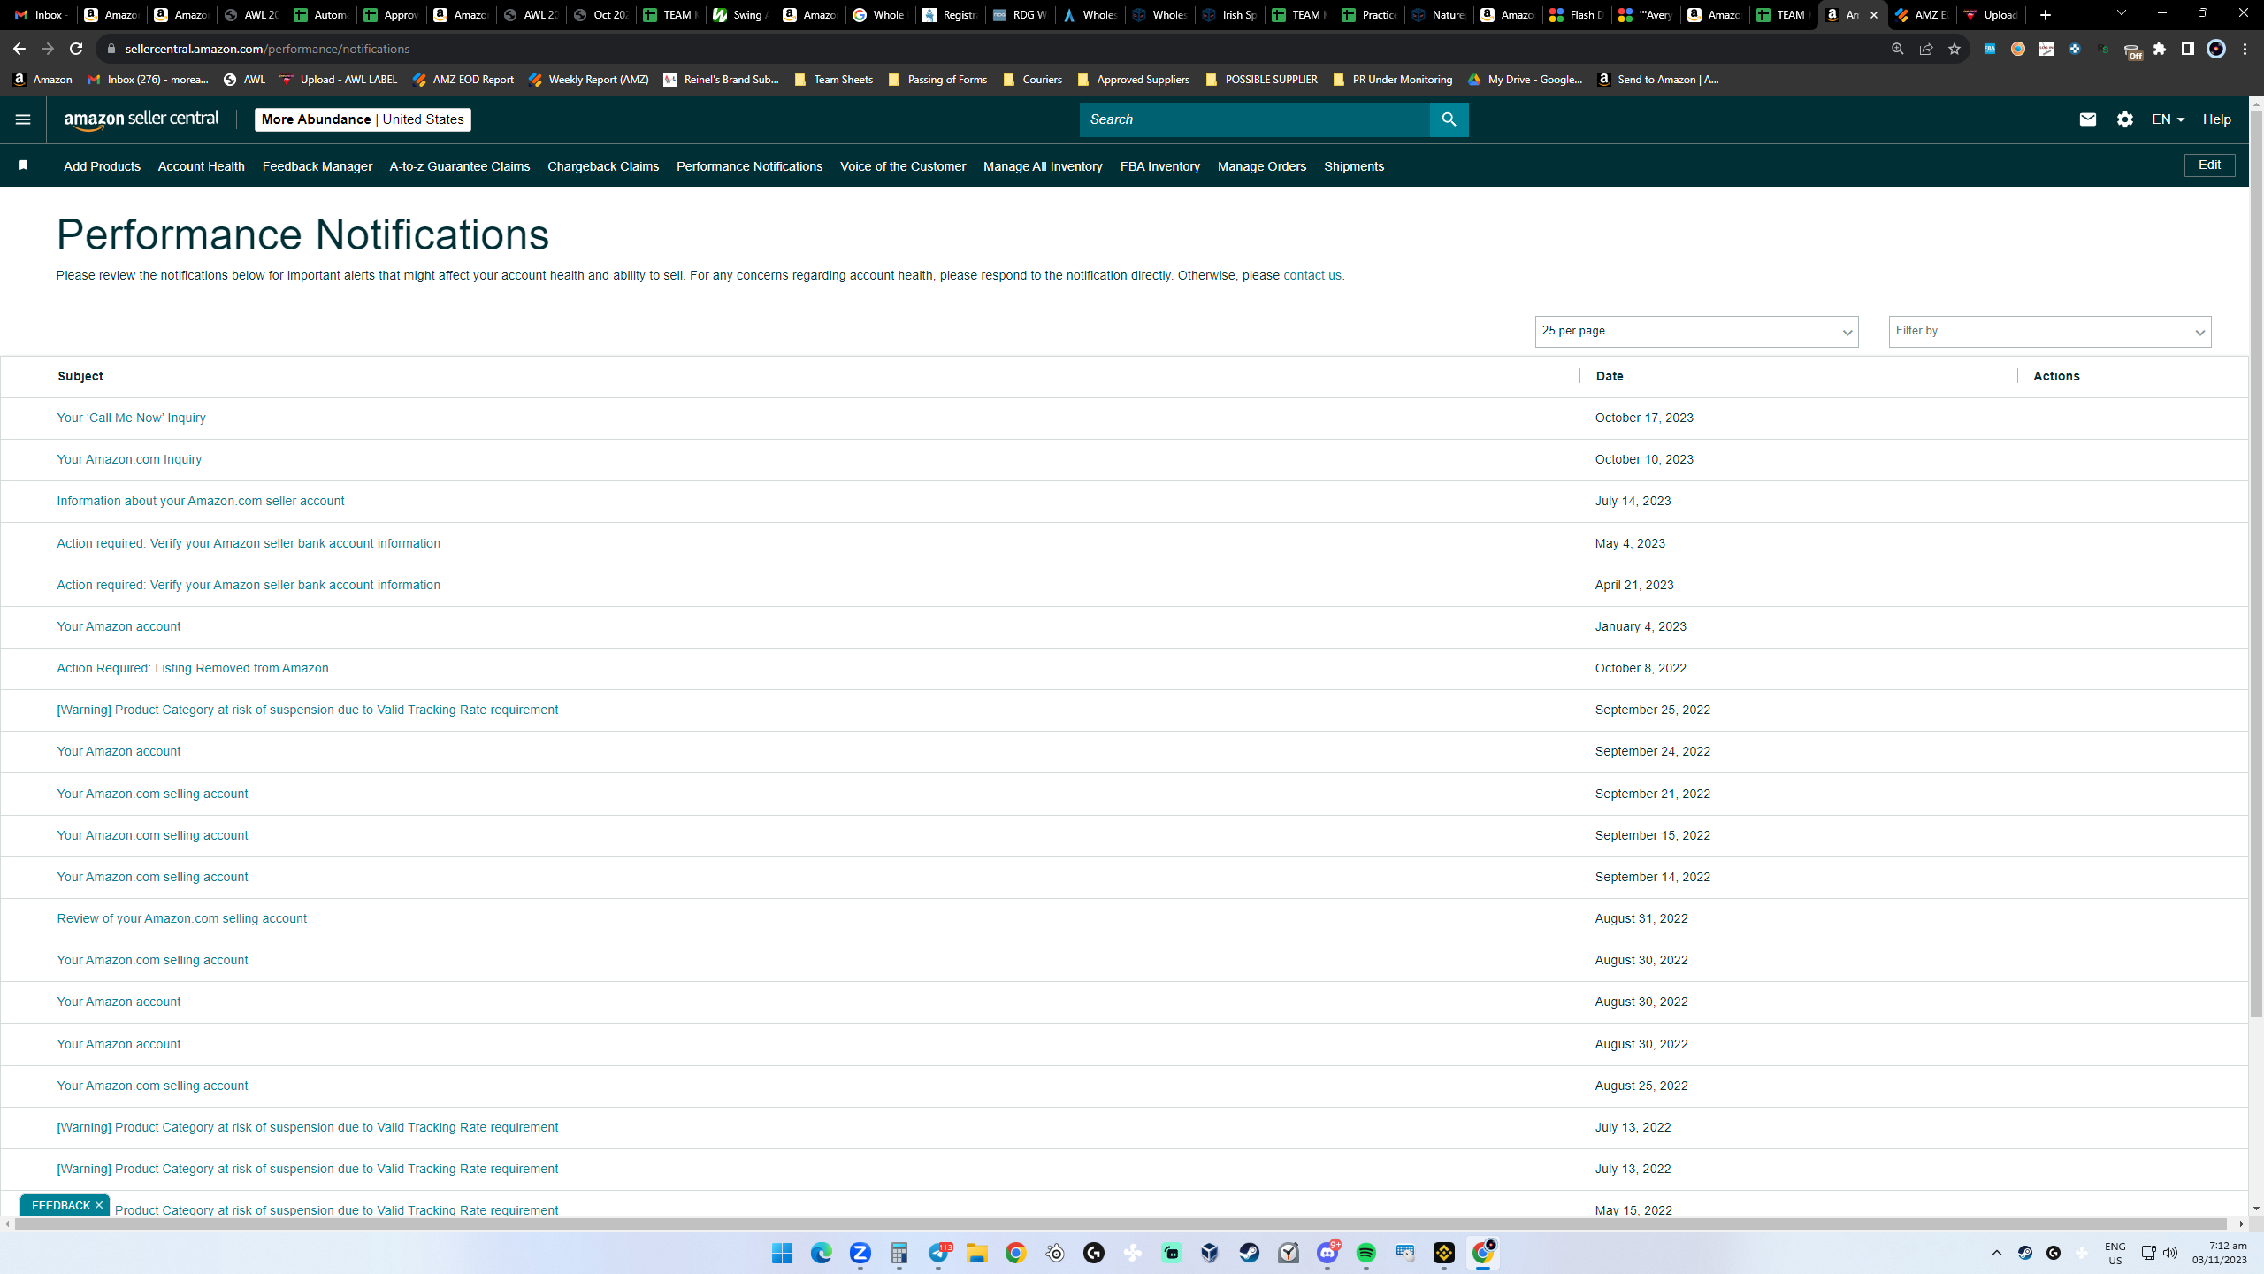Open AMZ EOD Report bookmark

(463, 80)
